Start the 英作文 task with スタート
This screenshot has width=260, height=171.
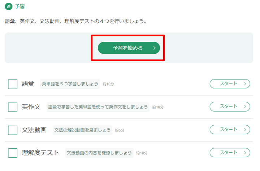tap(230, 107)
